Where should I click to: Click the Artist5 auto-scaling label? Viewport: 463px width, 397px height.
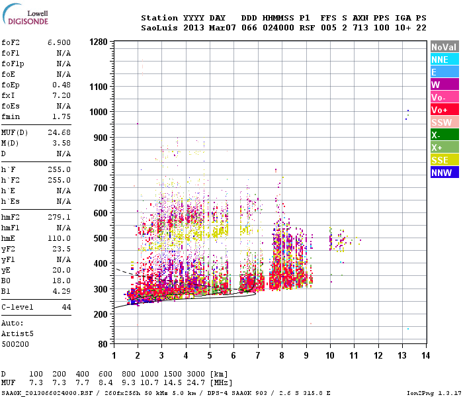pos(17,333)
